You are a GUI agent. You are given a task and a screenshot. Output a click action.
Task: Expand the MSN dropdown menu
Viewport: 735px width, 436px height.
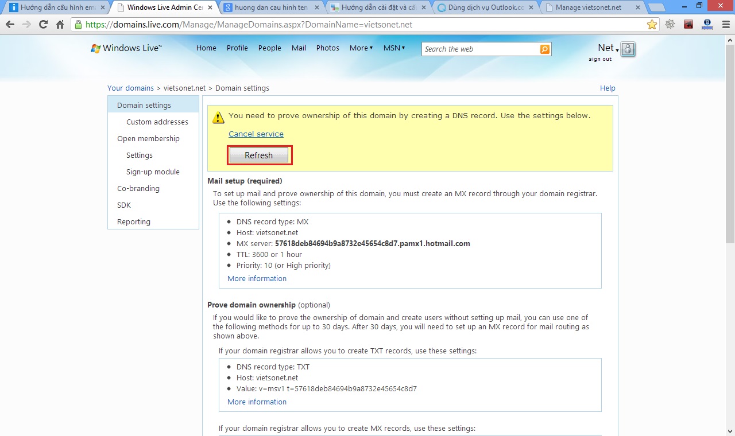pyautogui.click(x=394, y=48)
